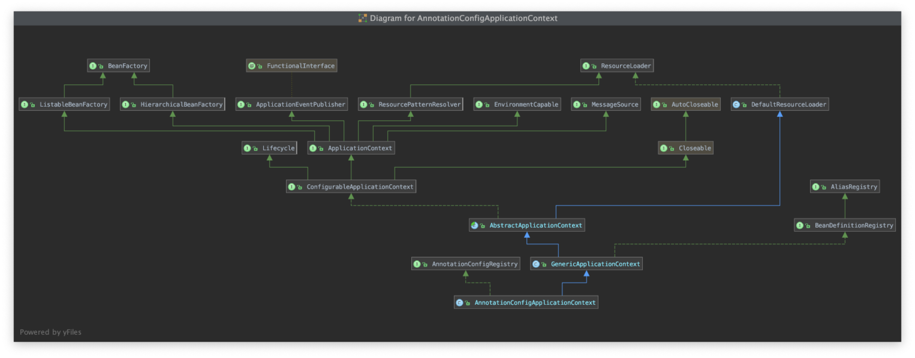This screenshot has width=915, height=358.
Task: Click the Powered by yFiles text
Action: click(50, 332)
